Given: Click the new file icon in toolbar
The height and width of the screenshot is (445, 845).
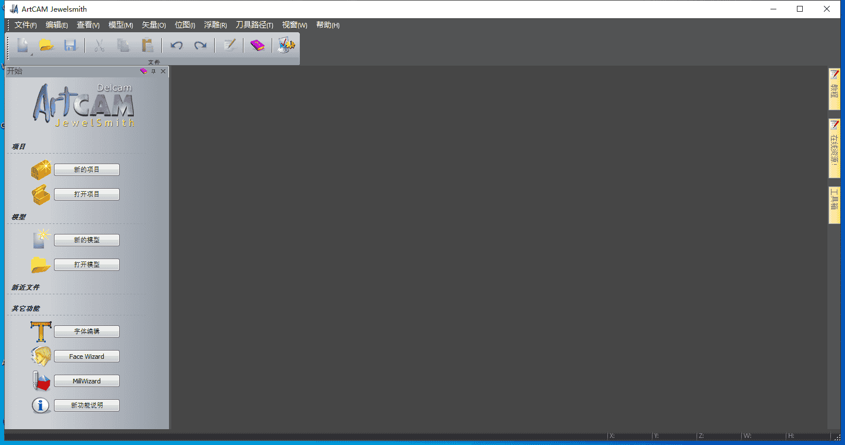Looking at the screenshot, I should coord(23,45).
